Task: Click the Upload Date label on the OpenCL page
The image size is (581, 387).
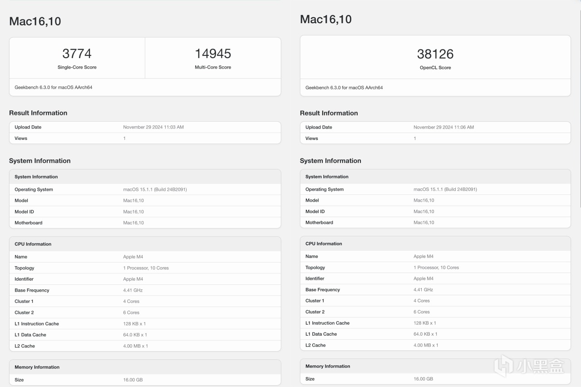Action: pos(319,127)
